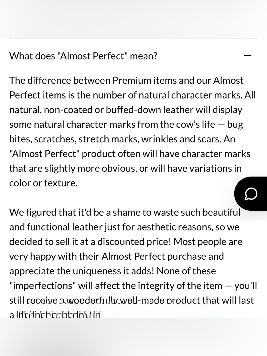The image size is (267, 356).
Task: Click the partially hidden last line of text
Action: click(55, 315)
